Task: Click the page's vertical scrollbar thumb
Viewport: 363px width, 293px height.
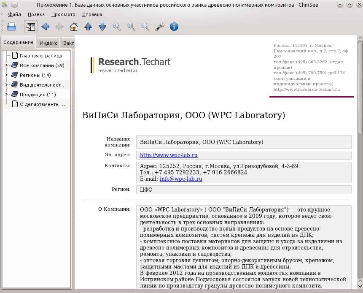Action: tap(360, 87)
